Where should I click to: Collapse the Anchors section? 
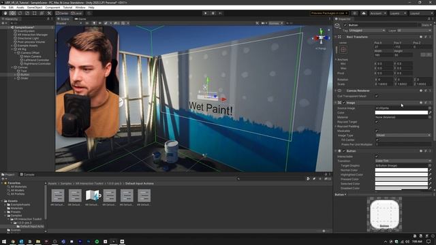click(336, 59)
